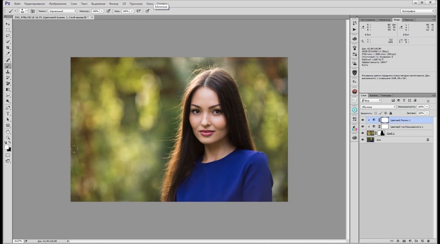Select the Move tool
The width and height of the screenshot is (440, 244).
[8, 24]
